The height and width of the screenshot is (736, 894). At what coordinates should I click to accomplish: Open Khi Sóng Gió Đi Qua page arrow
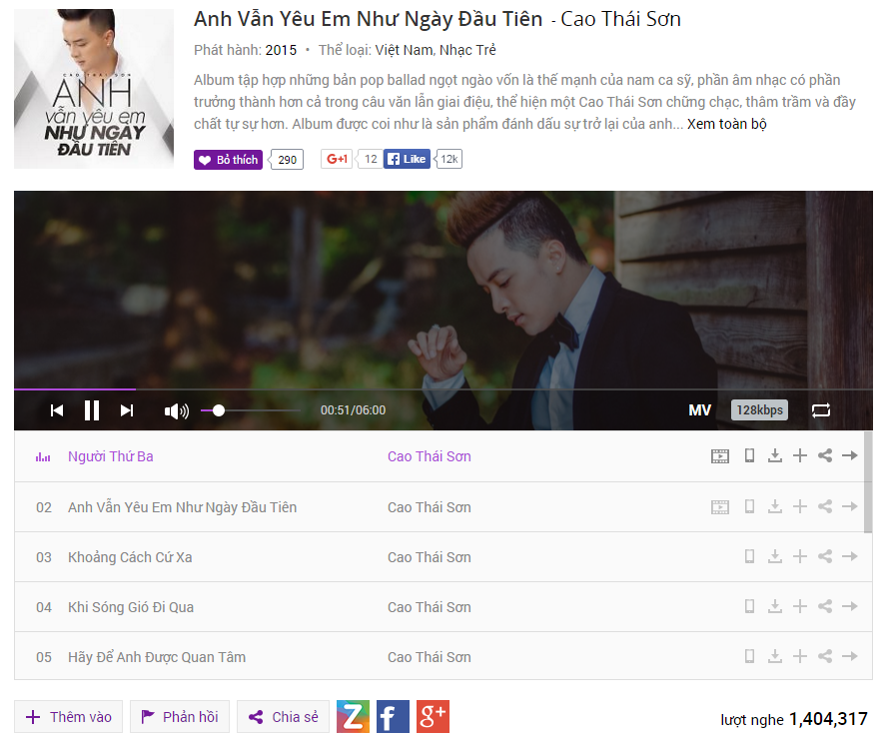coord(849,606)
